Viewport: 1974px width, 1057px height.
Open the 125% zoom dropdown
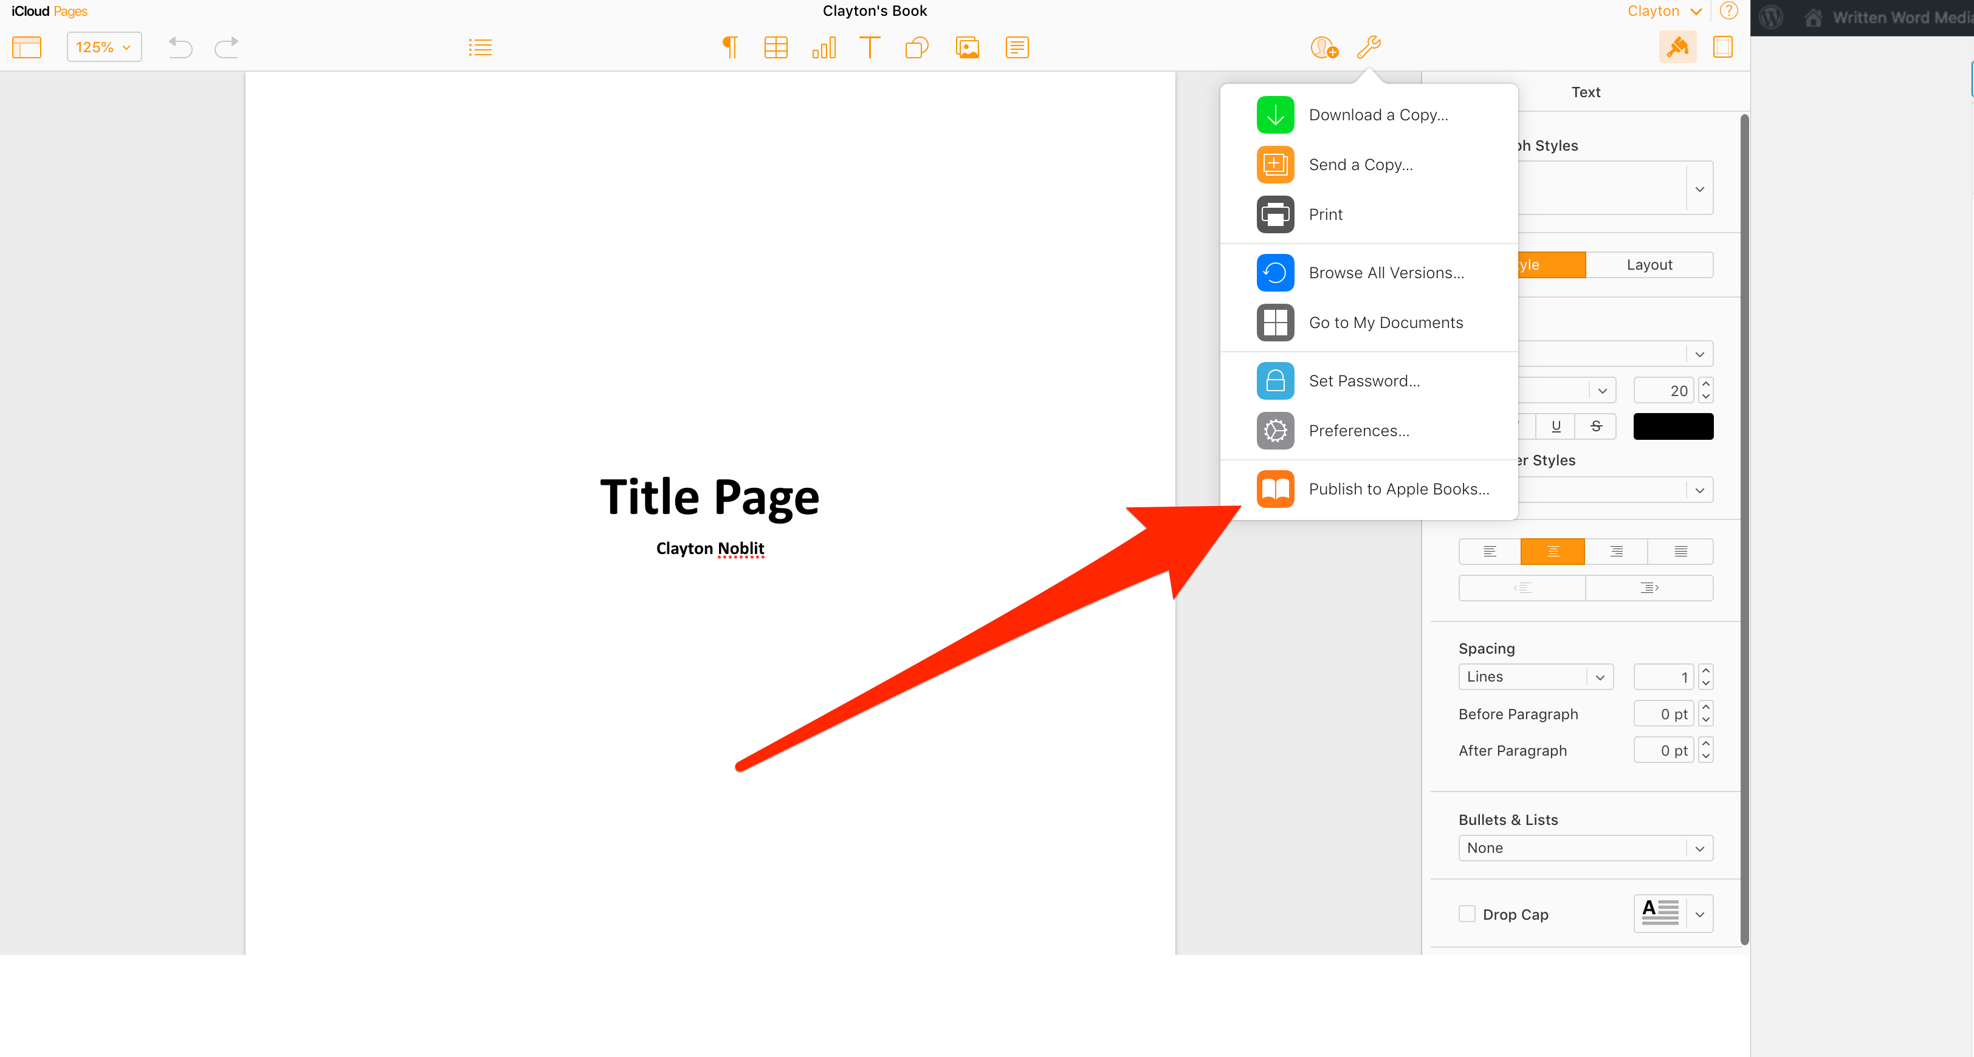click(103, 47)
